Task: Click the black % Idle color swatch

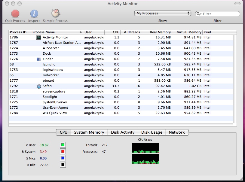Action: (x=63, y=165)
